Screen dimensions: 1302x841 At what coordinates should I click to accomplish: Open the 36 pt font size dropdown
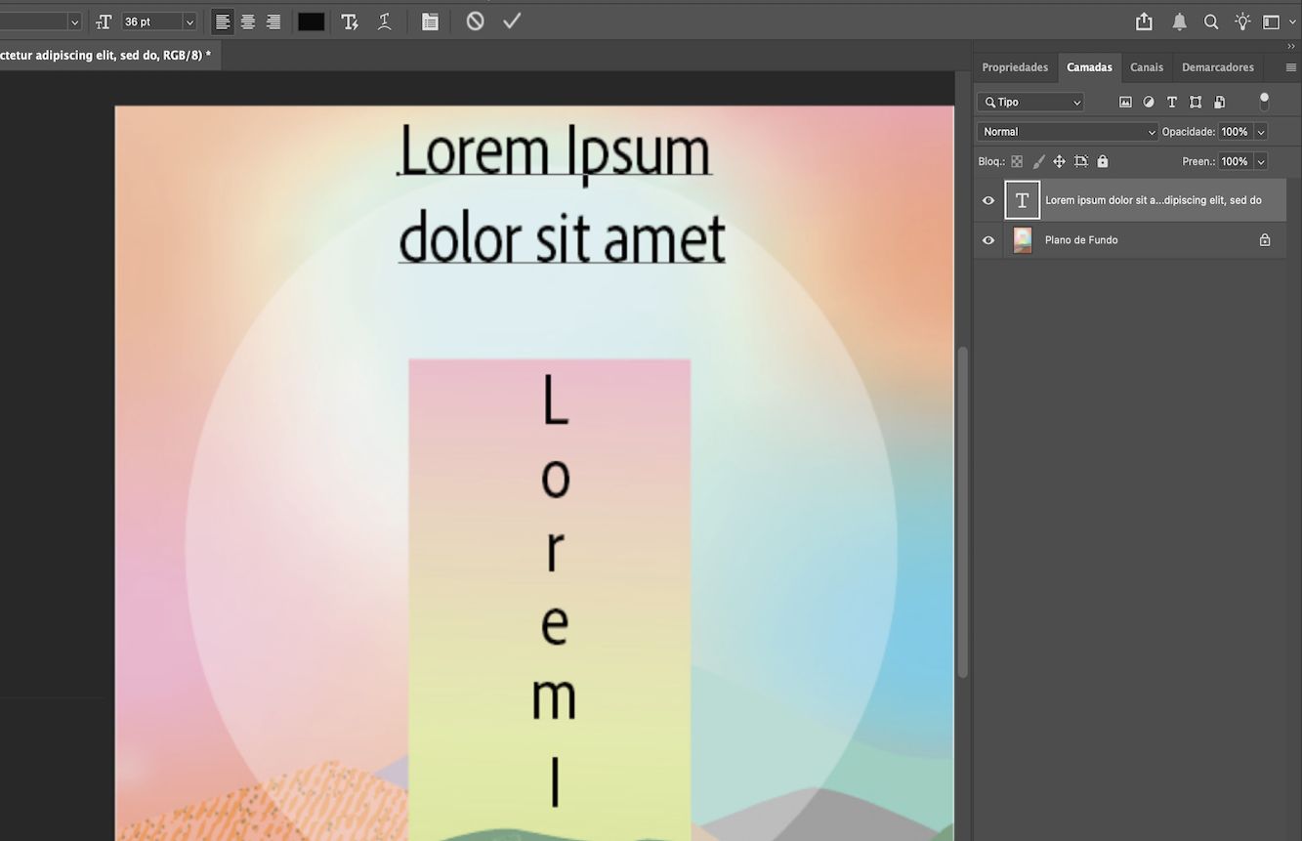188,21
